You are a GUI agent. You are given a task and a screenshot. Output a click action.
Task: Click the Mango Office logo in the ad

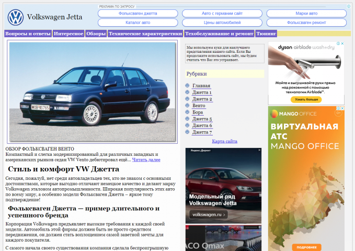pos(293,113)
